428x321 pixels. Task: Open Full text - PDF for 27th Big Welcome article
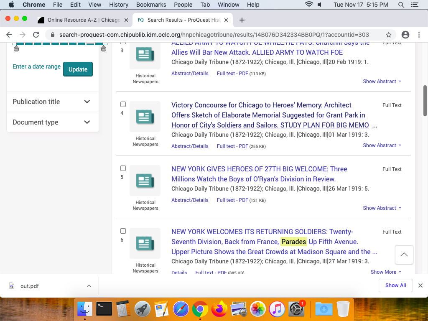(232, 200)
